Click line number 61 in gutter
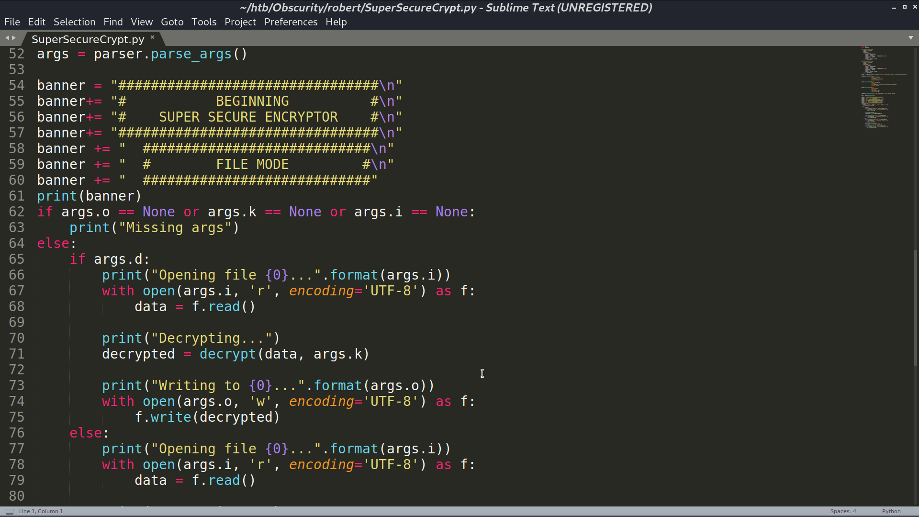919x517 pixels. (17, 196)
